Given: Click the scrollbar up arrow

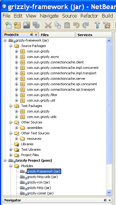Looking at the screenshot, I should click(x=109, y=41).
